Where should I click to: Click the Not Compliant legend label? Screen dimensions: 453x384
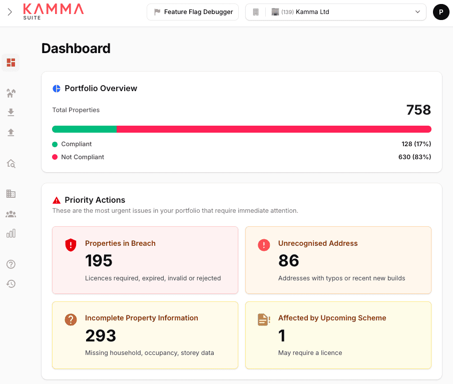(x=83, y=157)
